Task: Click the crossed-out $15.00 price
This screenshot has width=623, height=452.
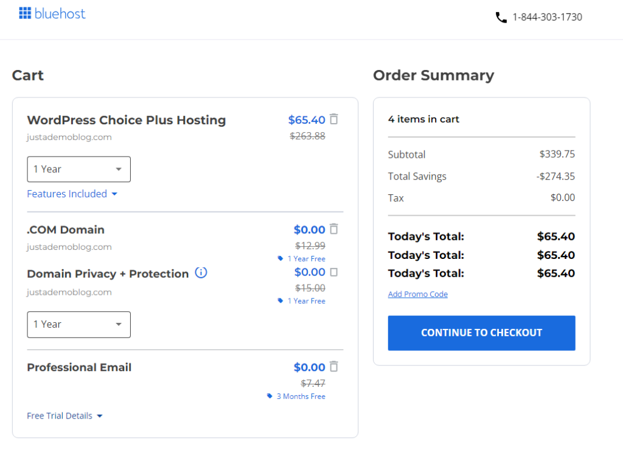Action: coord(310,288)
